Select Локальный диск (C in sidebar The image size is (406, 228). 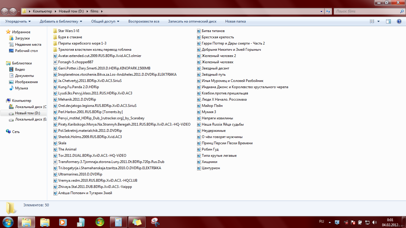pos(28,107)
